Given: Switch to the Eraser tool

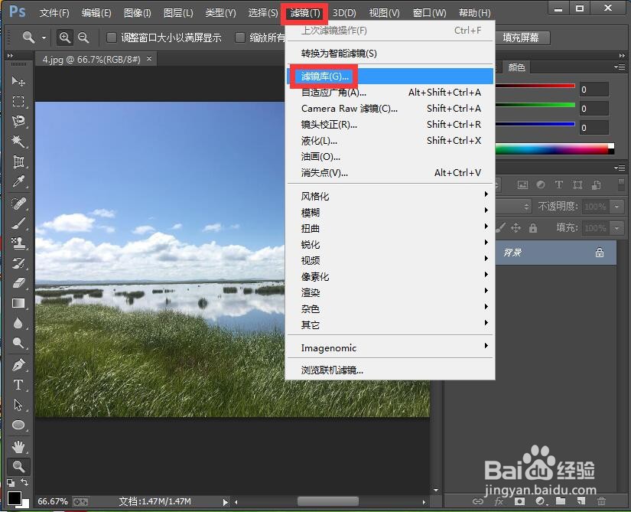Looking at the screenshot, I should pyautogui.click(x=19, y=284).
